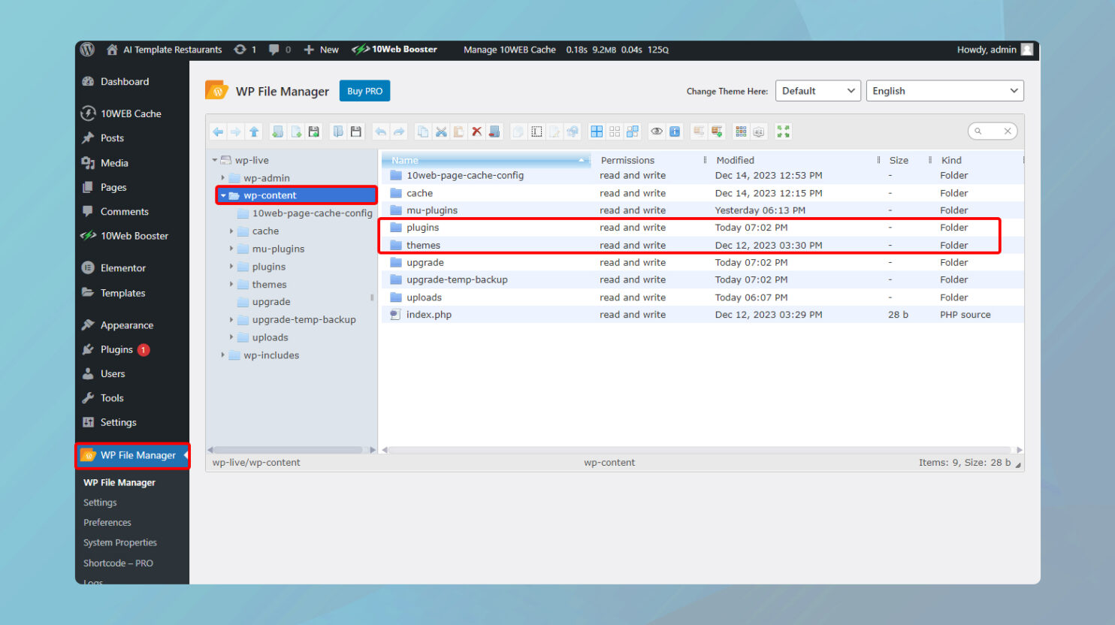Undo last action with the back-curl arrow

click(381, 131)
